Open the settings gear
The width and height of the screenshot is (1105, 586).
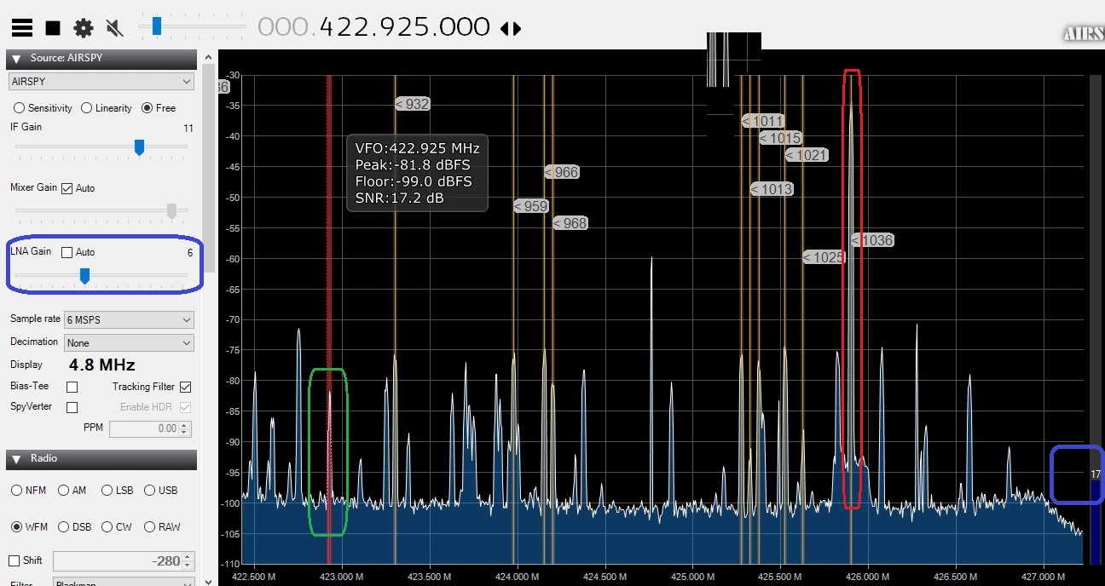point(84,28)
